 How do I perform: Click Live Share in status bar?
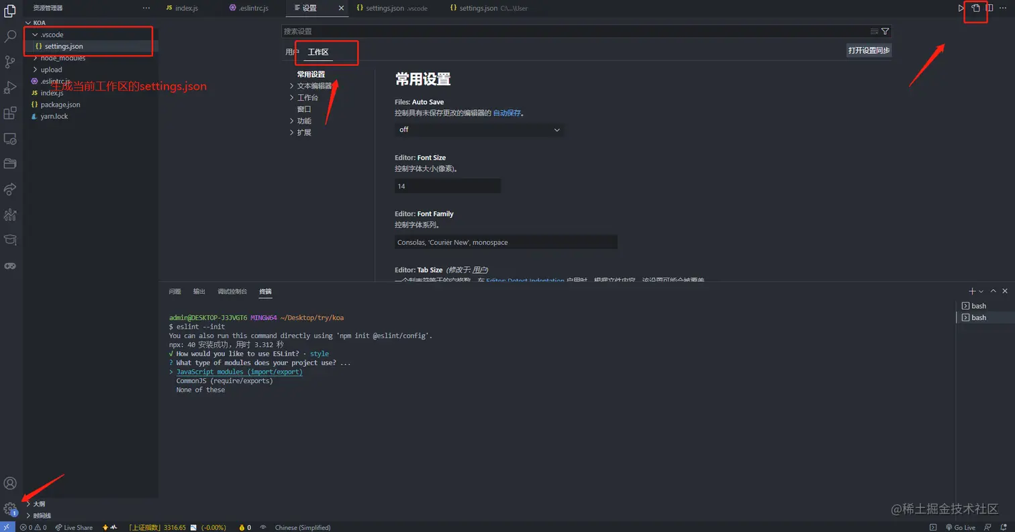pyautogui.click(x=74, y=527)
